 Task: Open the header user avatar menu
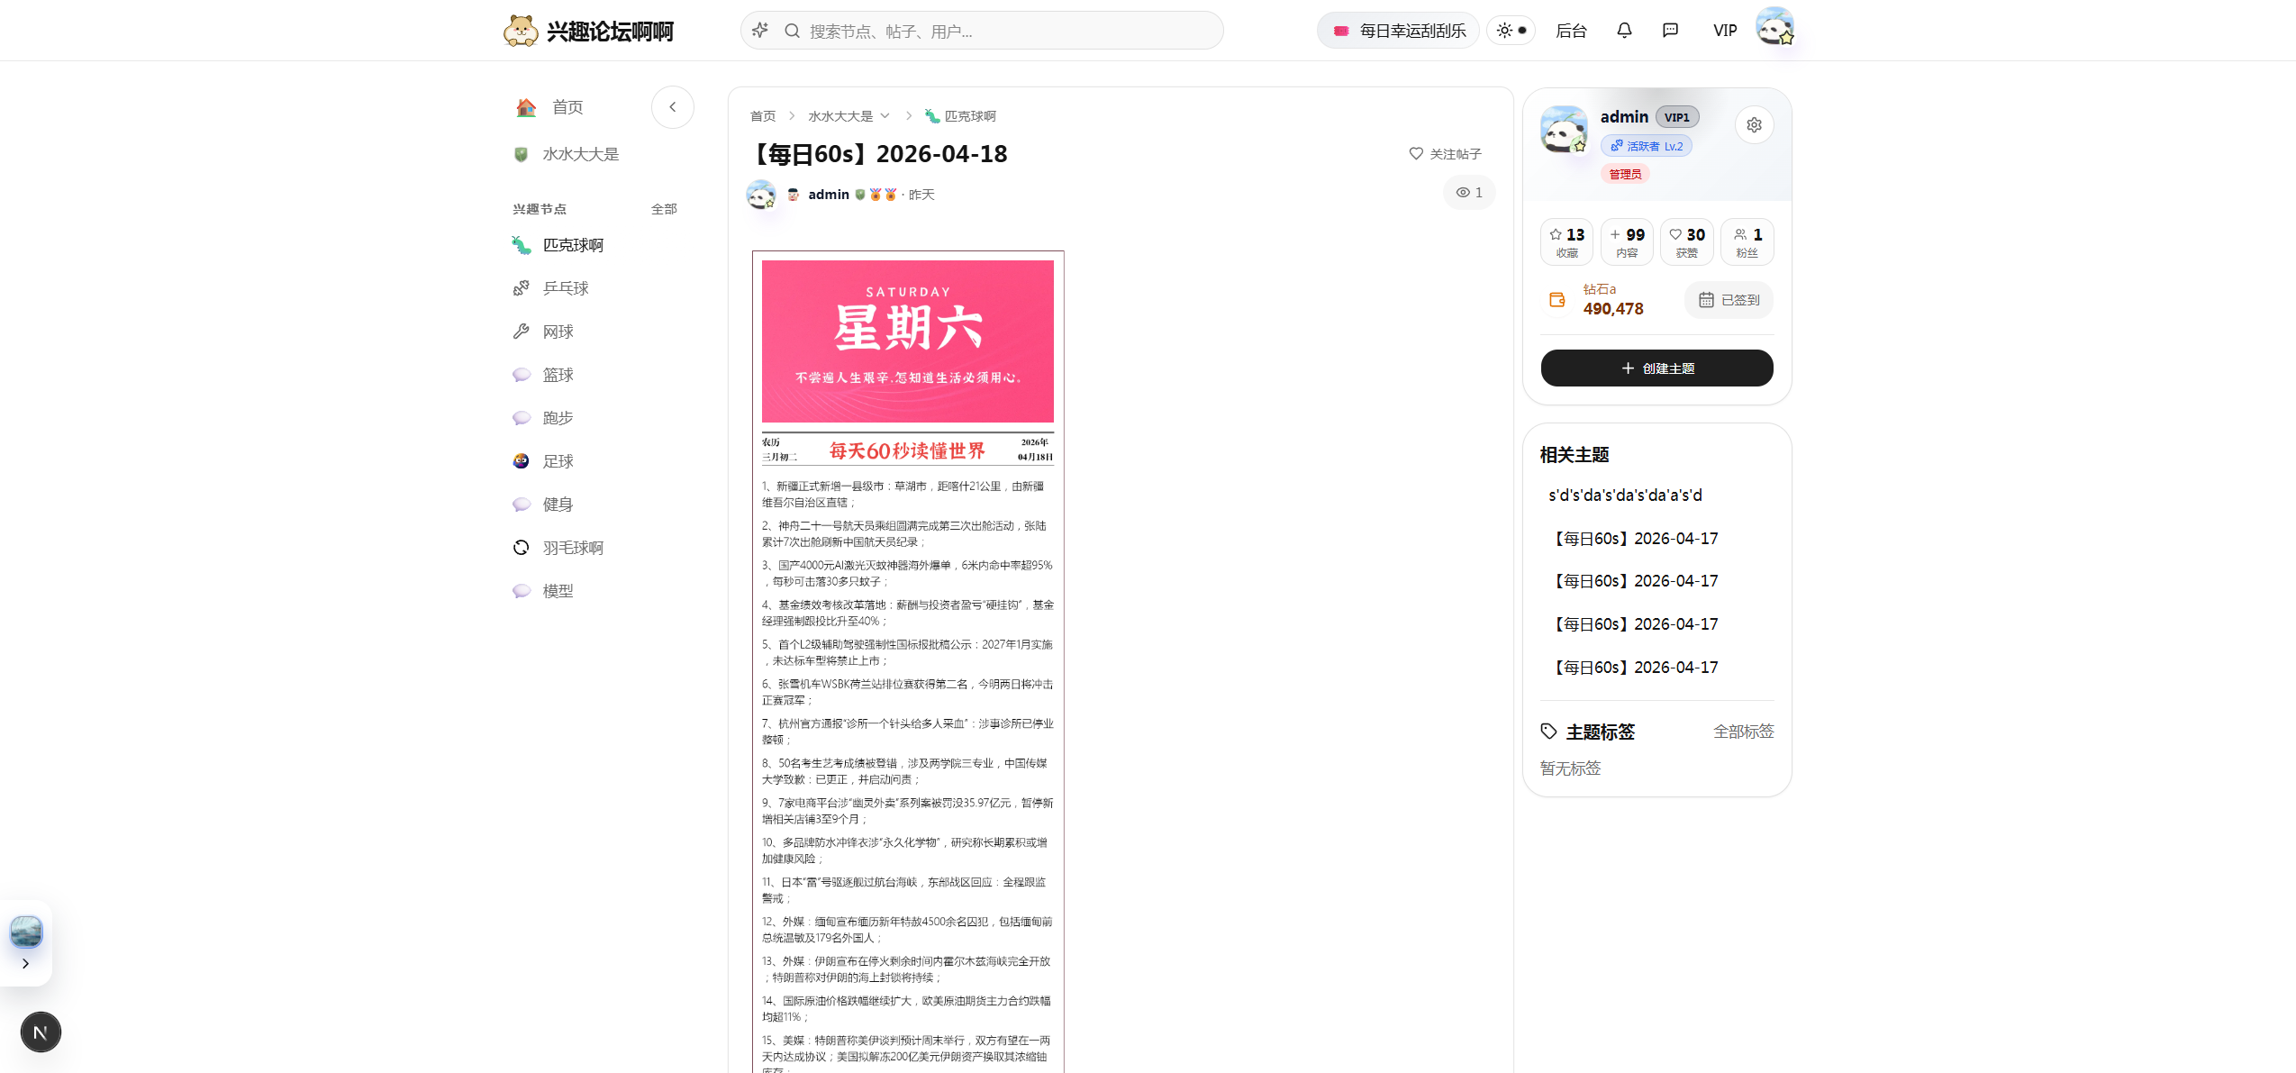point(1774,26)
